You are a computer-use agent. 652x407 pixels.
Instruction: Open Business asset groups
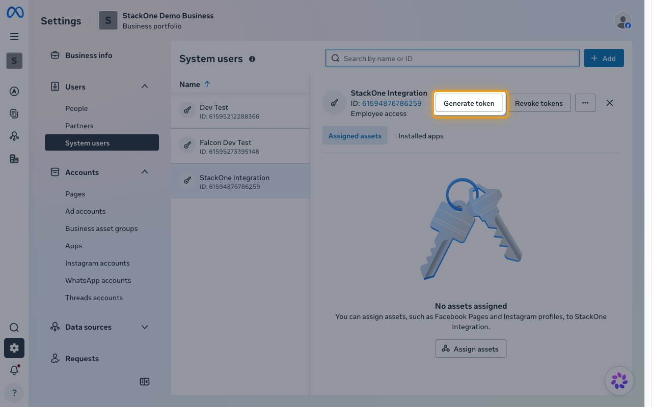[x=101, y=228]
